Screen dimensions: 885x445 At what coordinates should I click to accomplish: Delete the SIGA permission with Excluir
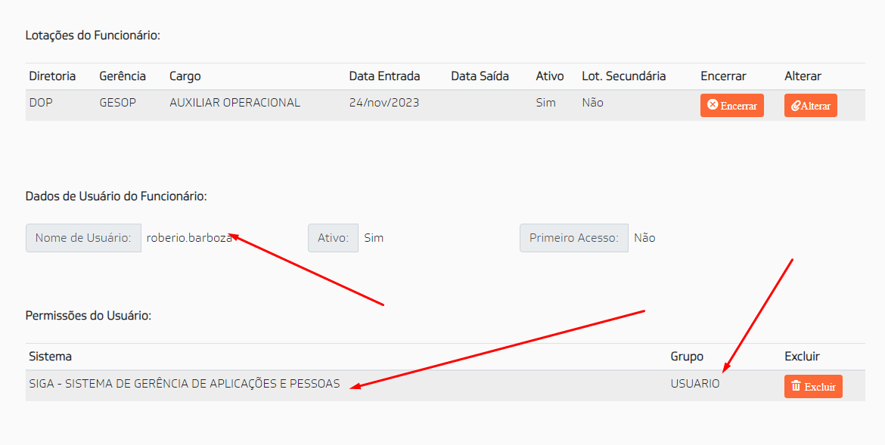click(813, 386)
